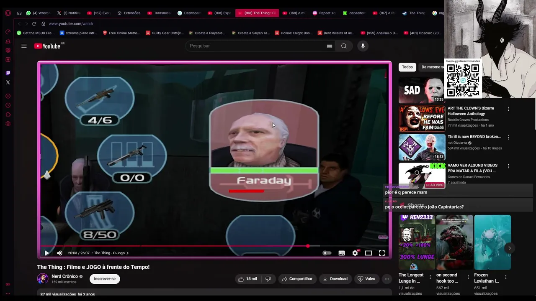
Task: Select the 'Da mesma série' filter chip
Action: click(432, 67)
